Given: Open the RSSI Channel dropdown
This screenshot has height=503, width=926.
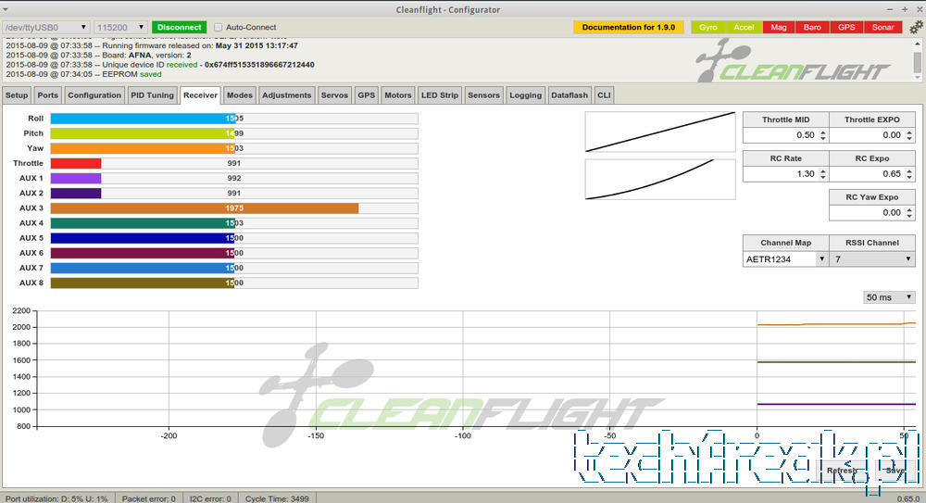Looking at the screenshot, I should pos(872,258).
